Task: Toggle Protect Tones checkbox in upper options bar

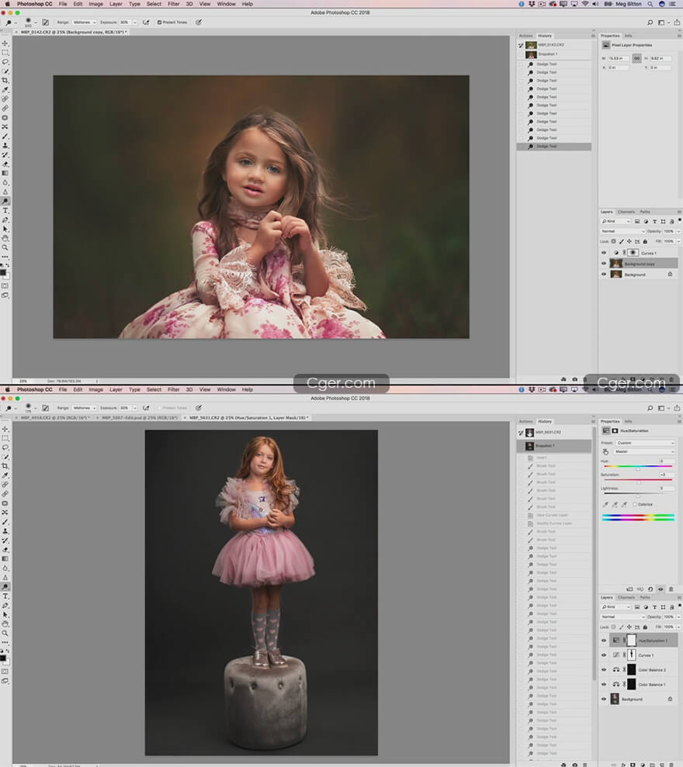Action: coord(159,22)
